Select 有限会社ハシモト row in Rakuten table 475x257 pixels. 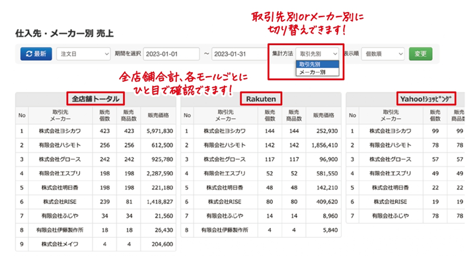(261, 145)
